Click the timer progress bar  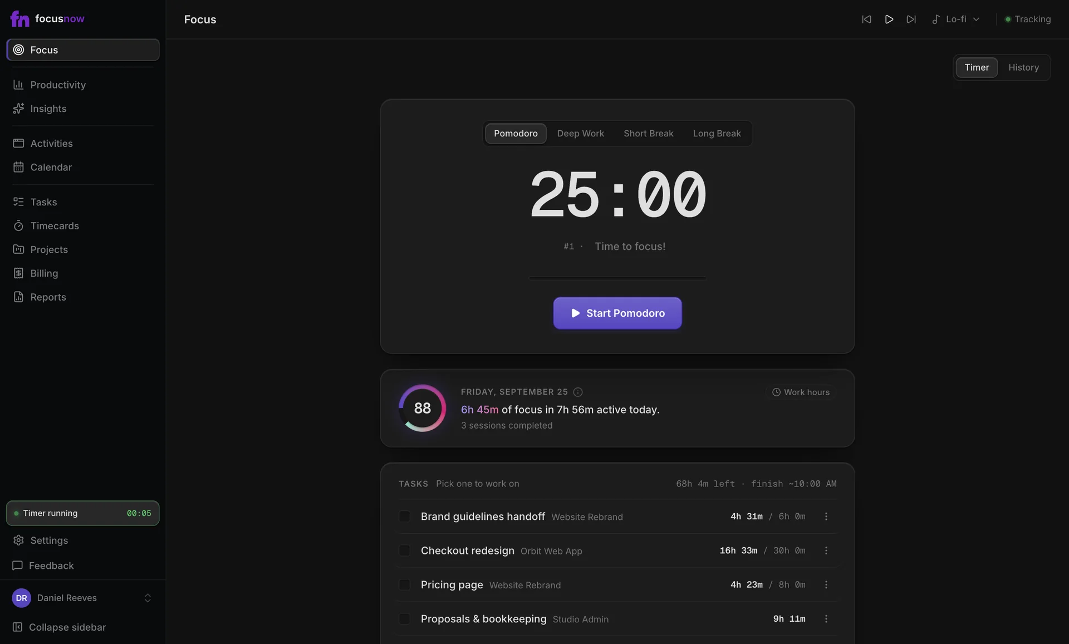coord(617,278)
